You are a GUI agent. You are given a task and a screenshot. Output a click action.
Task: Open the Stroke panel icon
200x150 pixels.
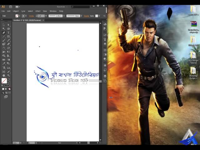105,50
